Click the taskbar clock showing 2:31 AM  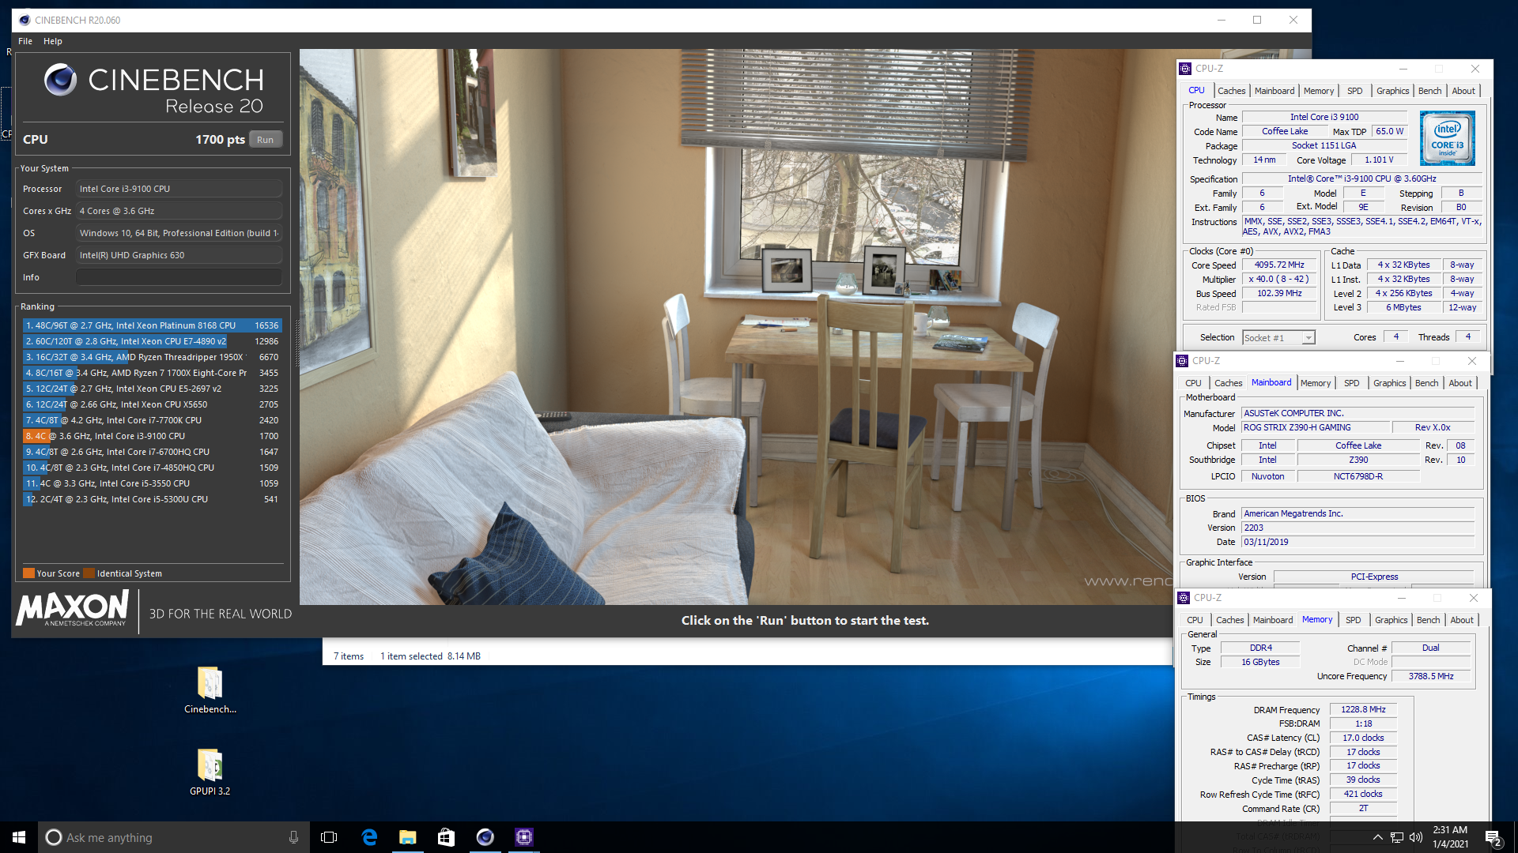[x=1450, y=837]
